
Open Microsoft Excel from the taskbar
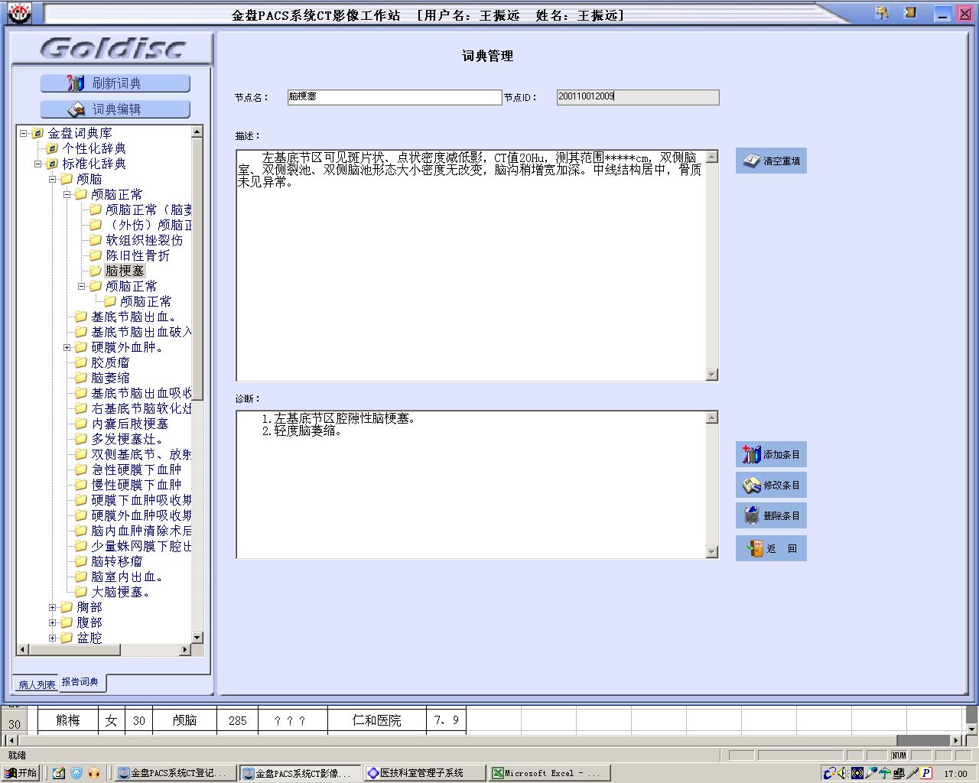click(x=548, y=773)
